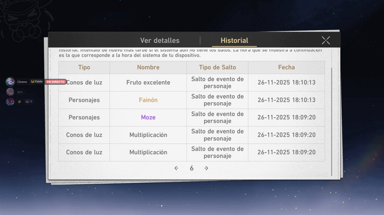Click Salto de evento cell in Fainón row

coord(217,100)
